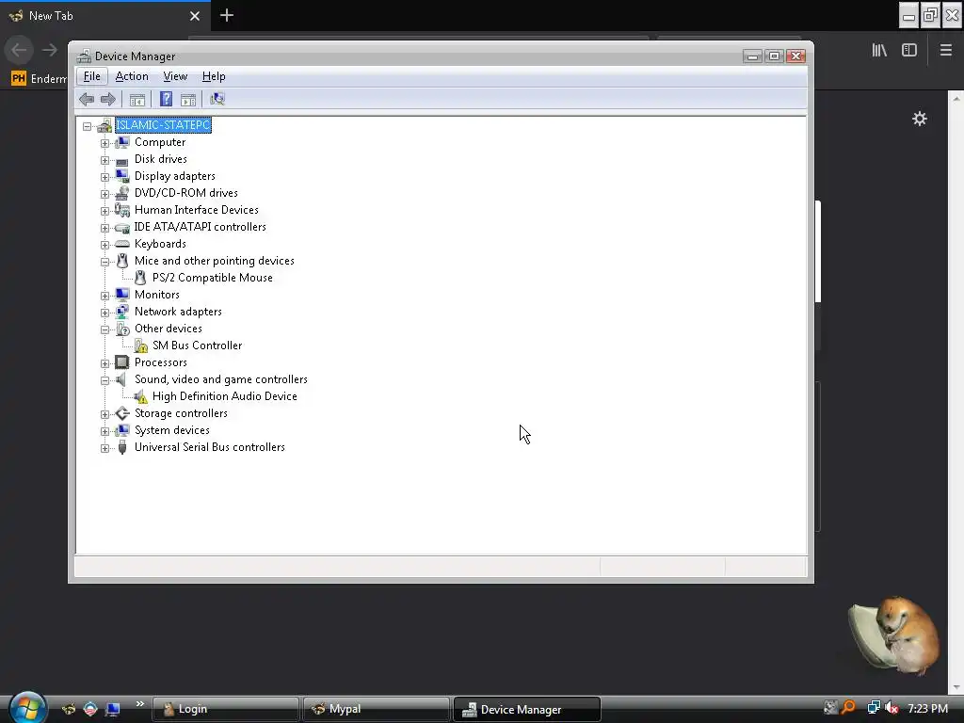Click the orange search tray icon
This screenshot has height=723, width=964.
click(849, 708)
